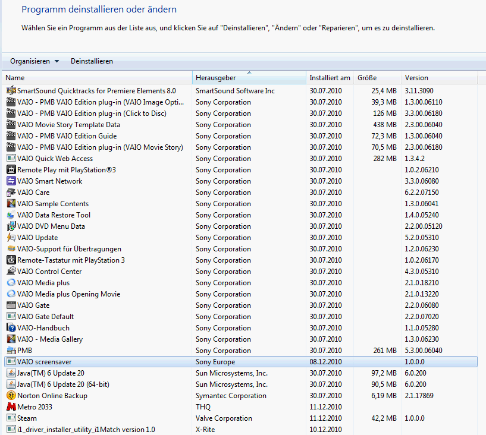The image size is (486, 435).
Task: Click the 438 MB size cell
Action: (x=385, y=124)
